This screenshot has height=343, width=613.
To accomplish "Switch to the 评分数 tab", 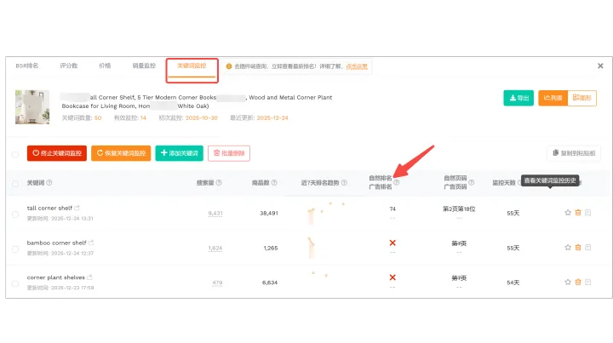I will pyautogui.click(x=68, y=66).
